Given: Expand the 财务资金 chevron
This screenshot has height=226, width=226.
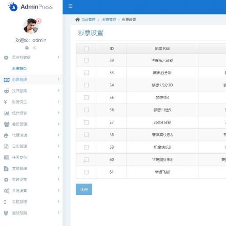Looking at the screenshot, I should [59, 102].
